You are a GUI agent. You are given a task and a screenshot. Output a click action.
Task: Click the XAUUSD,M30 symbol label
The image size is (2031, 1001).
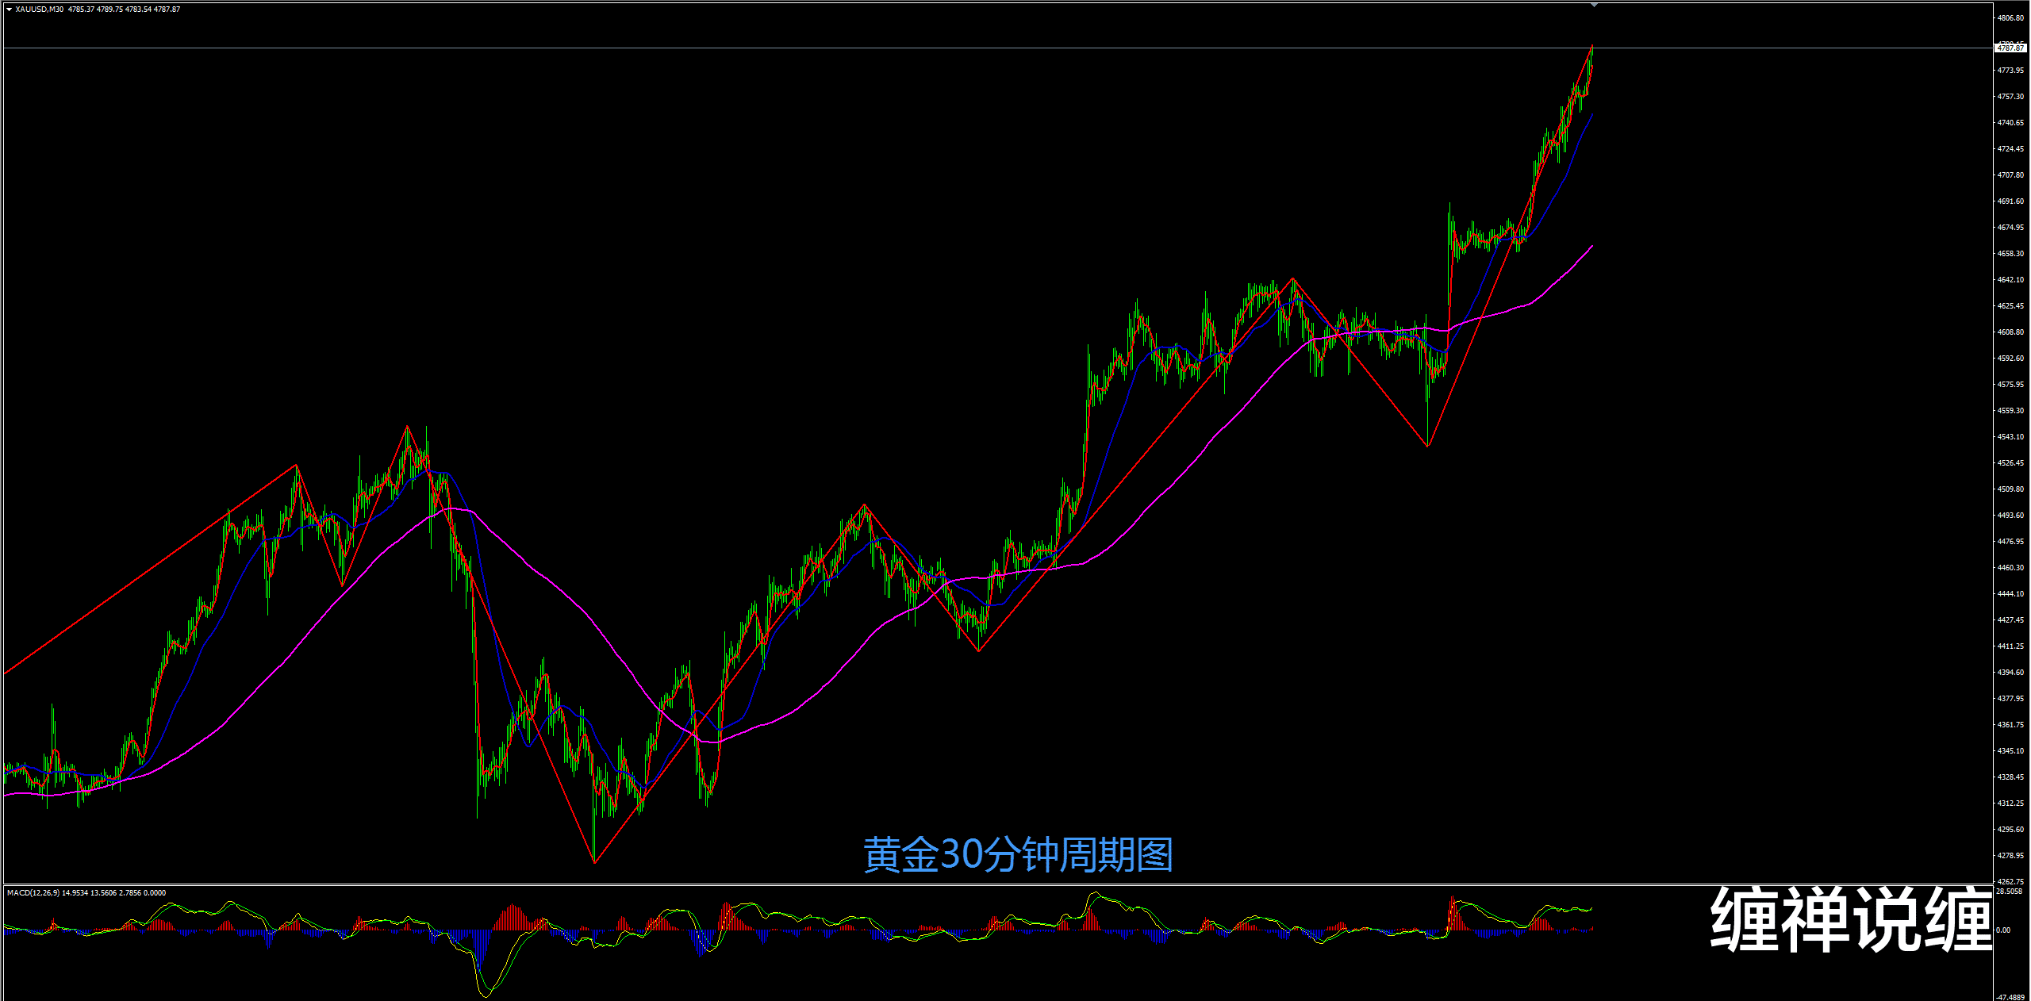point(39,10)
